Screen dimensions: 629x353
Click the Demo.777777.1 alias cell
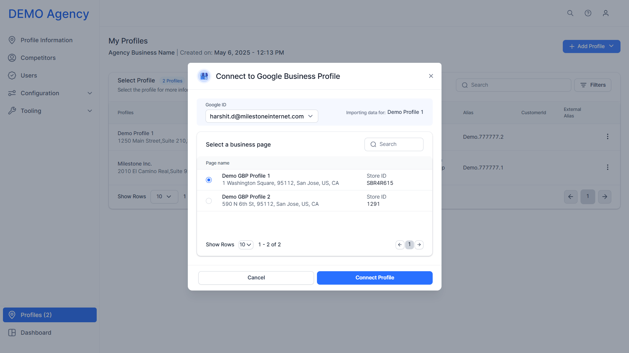pyautogui.click(x=483, y=168)
